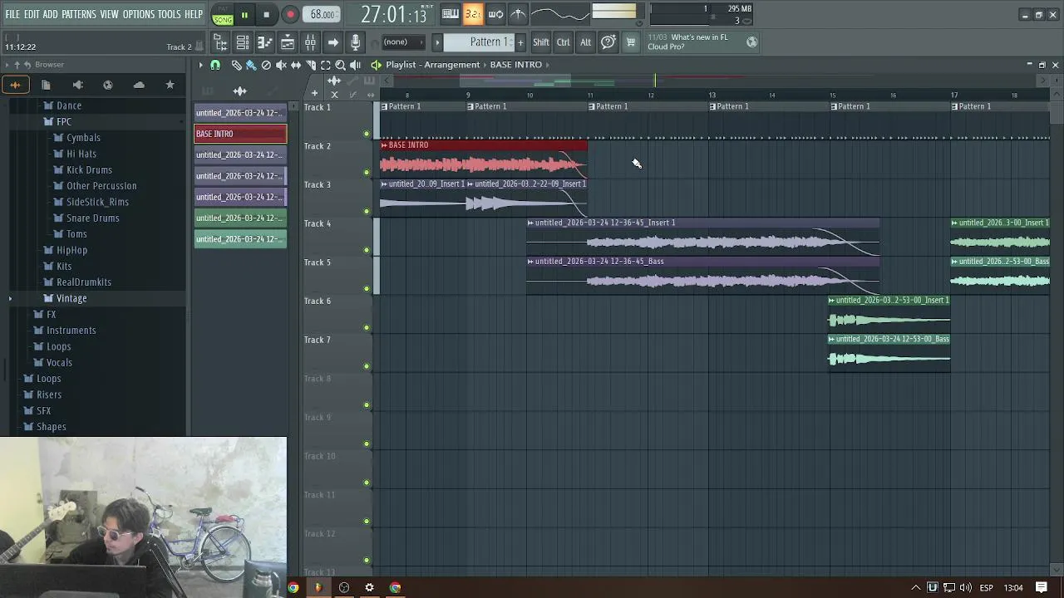Select the Paint brush tool
This screenshot has height=598, width=1064.
(x=251, y=65)
